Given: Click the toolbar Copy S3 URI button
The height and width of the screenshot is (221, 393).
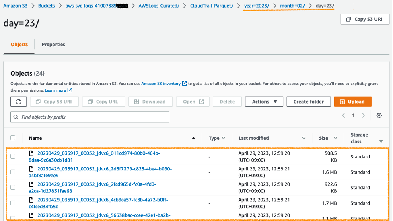Looking at the screenshot, I should (x=54, y=102).
